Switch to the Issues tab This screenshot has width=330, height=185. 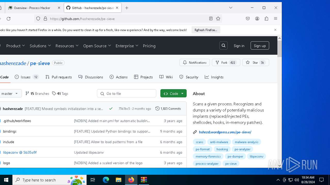pos(27,77)
